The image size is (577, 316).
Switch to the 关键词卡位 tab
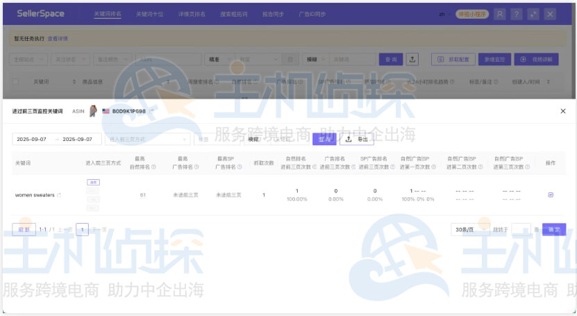[x=148, y=14]
